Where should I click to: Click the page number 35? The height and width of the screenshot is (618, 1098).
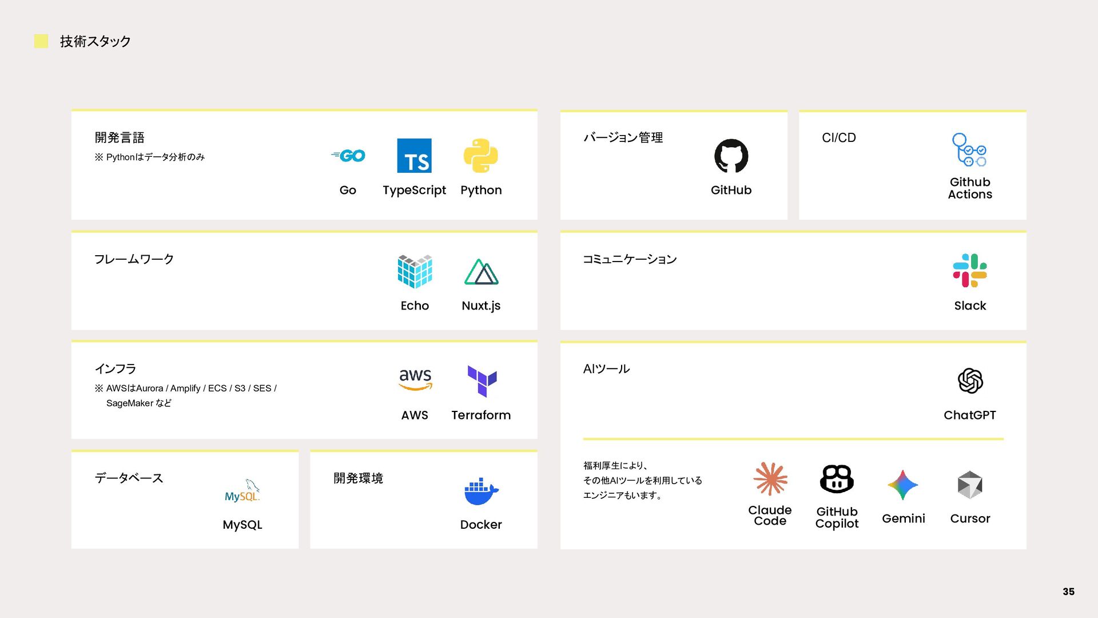pos(1068,592)
